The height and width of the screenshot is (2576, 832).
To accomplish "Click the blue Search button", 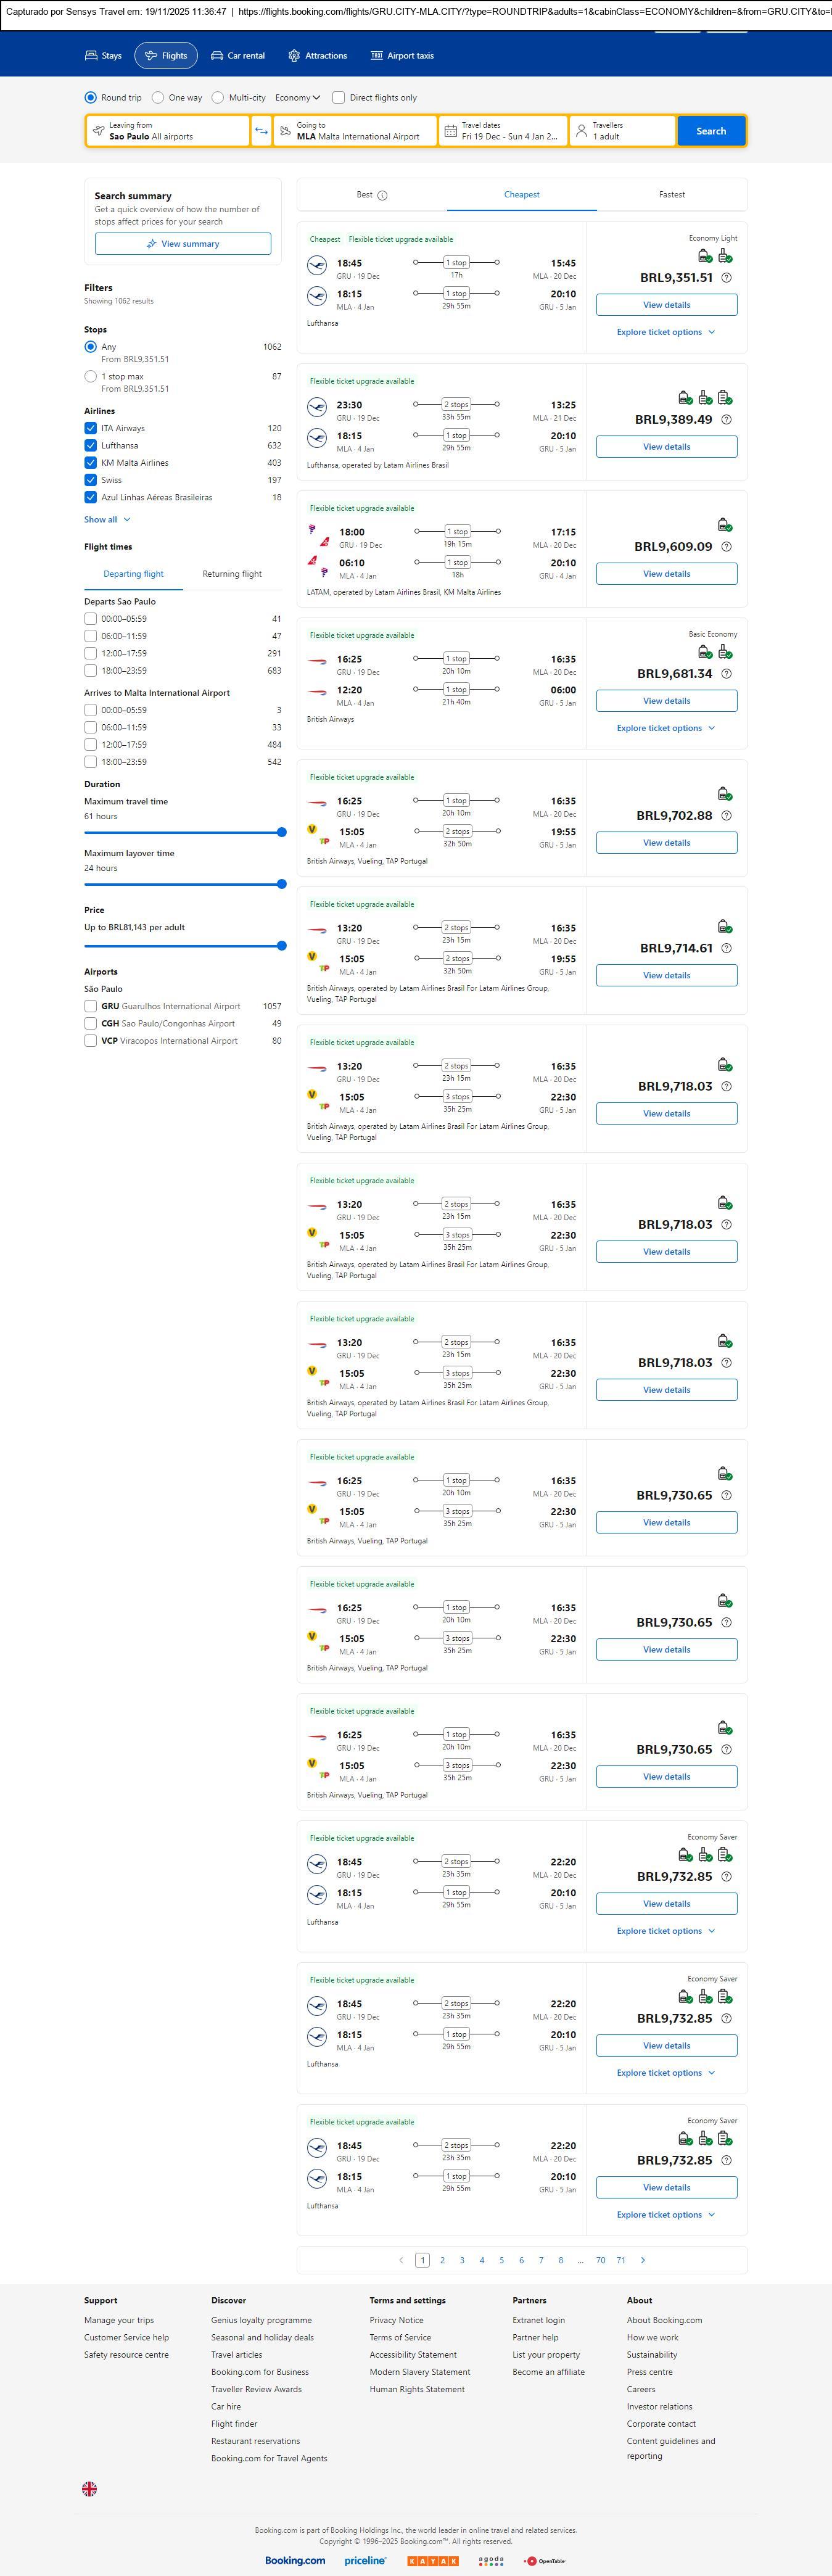I will tap(710, 131).
